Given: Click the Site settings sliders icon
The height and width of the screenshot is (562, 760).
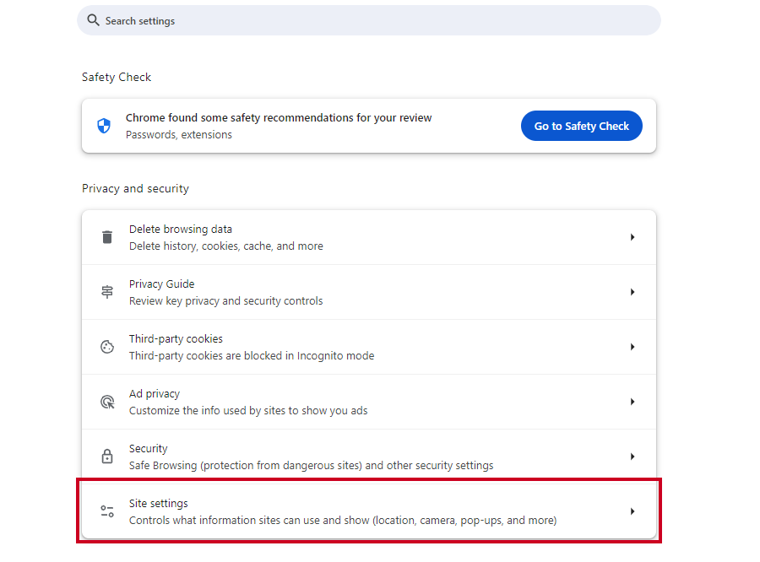Looking at the screenshot, I should tap(107, 511).
